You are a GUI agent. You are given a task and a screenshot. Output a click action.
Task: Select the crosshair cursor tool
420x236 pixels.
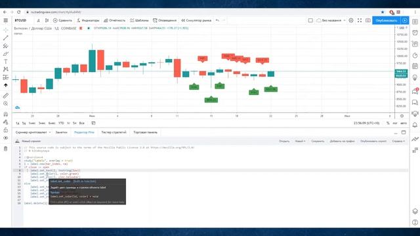(x=6, y=30)
